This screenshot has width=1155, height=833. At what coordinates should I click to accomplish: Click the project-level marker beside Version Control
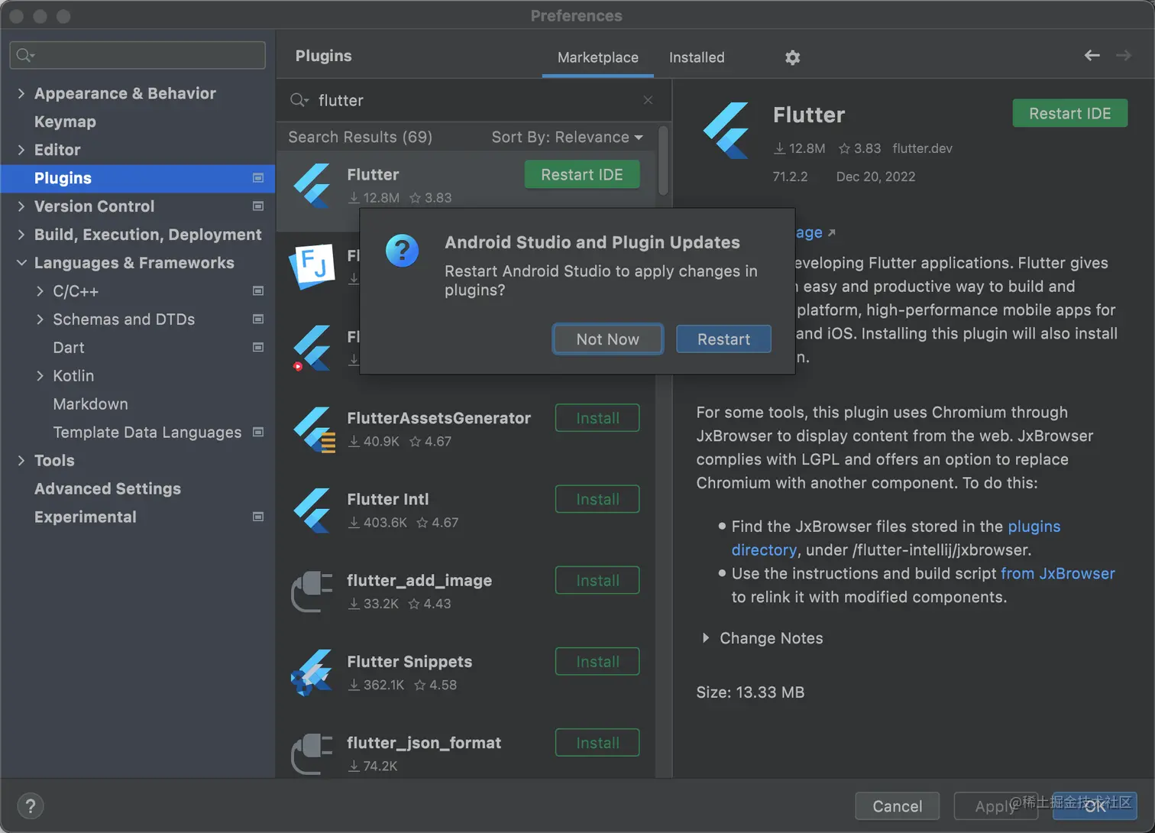(x=258, y=206)
